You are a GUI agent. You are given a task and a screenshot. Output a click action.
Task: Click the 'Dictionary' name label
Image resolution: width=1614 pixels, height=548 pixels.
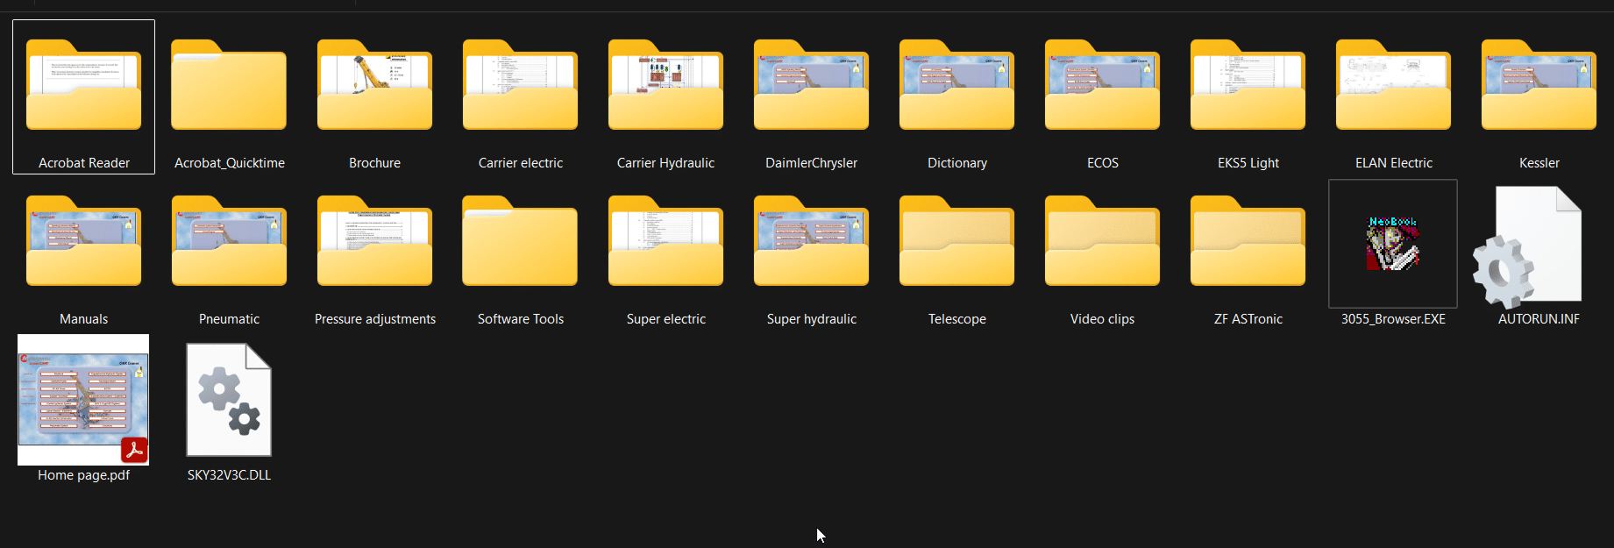[x=957, y=163]
